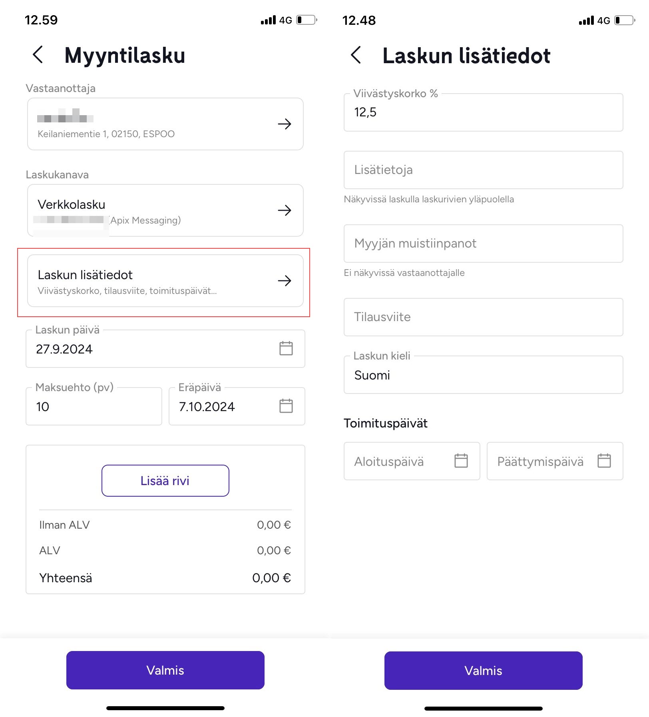Tap the arrow in the Vastaanottaja card
The height and width of the screenshot is (717, 649).
[284, 124]
